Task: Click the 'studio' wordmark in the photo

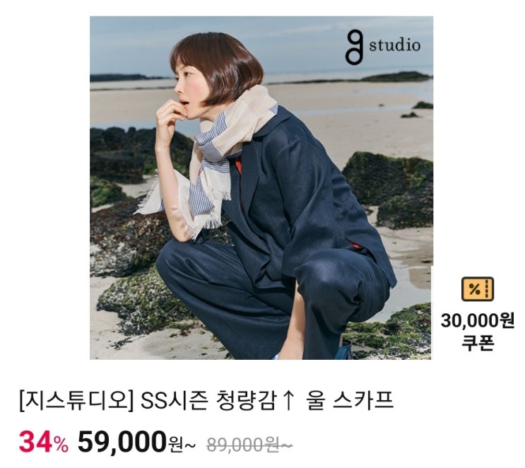Action: [395, 45]
